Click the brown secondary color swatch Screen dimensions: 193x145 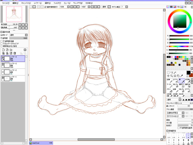tap(191, 76)
